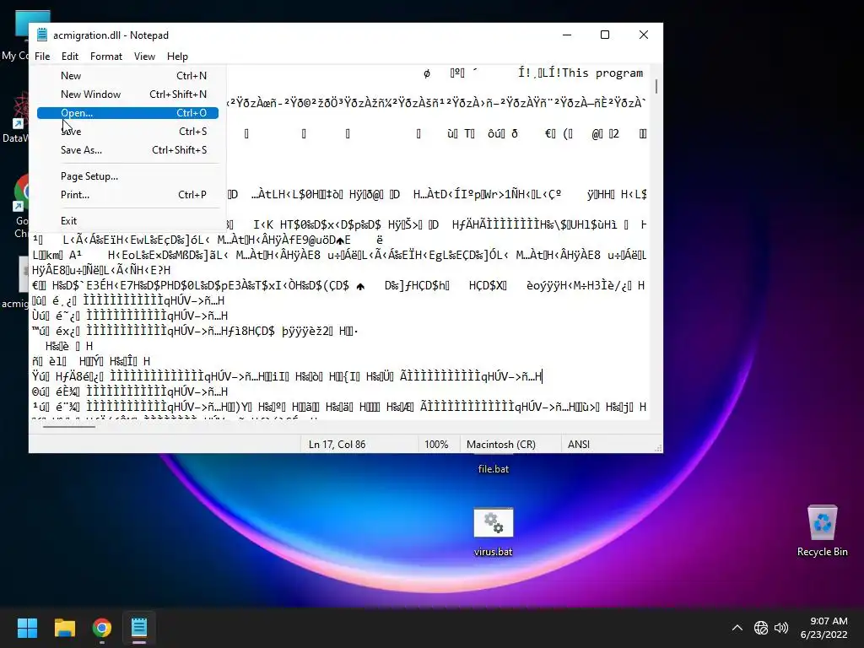Select Exit in the File menu
The width and height of the screenshot is (864, 648).
[128, 220]
